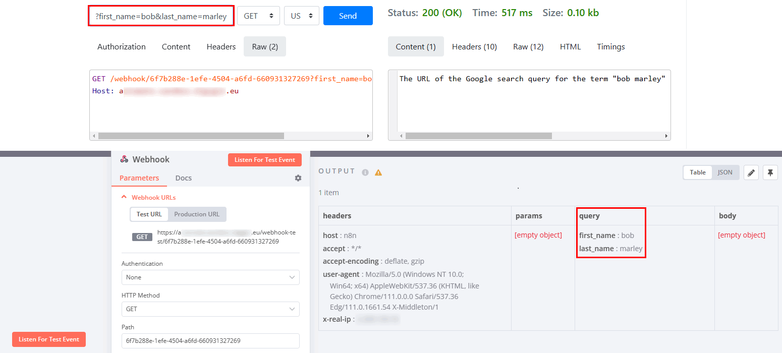Screen dimensions: 782x353
Task: Collapse the Webhook URLs section
Action: coord(124,197)
